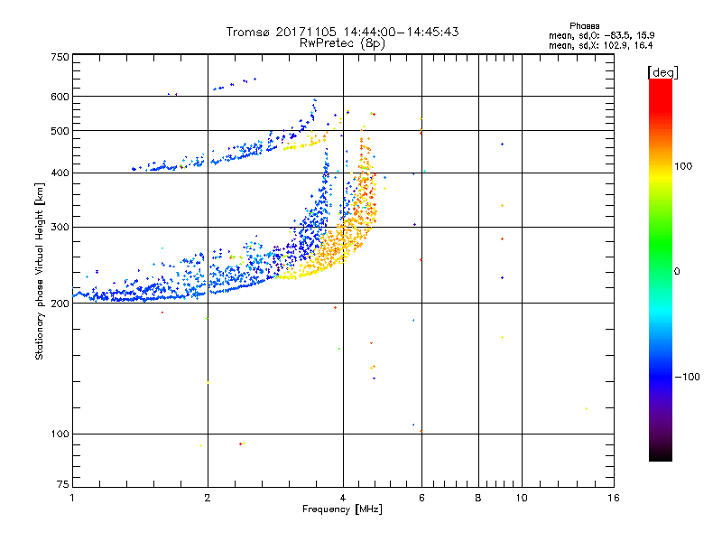Click the colorbar tick label '0'
This screenshot has width=722, height=542.
(677, 272)
